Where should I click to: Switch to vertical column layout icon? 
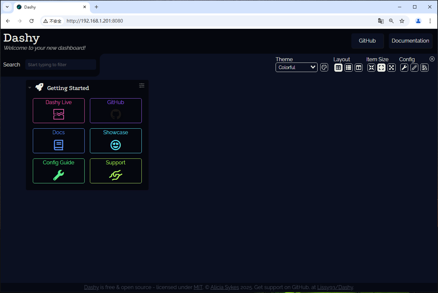359,67
